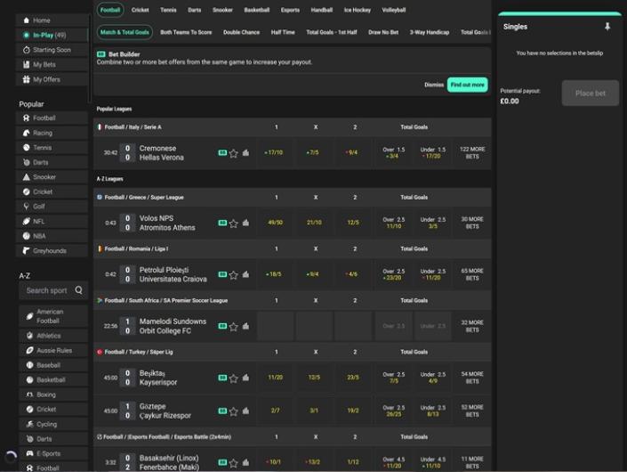The height and width of the screenshot is (472, 627).
Task: Select 11/20 home odds for Beşiktaş
Action: pos(276,378)
